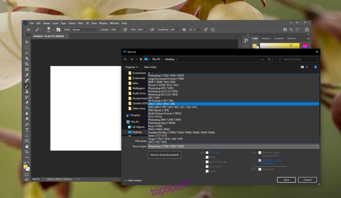The image size is (341, 198).
Task: Select the Pen tool
Action: [27, 124]
